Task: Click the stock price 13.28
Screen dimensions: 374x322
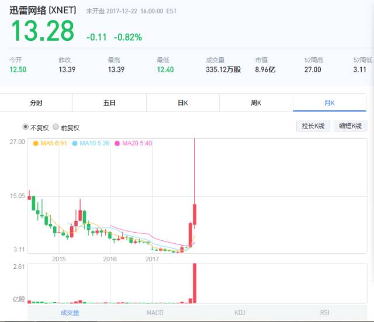Action: (x=43, y=31)
